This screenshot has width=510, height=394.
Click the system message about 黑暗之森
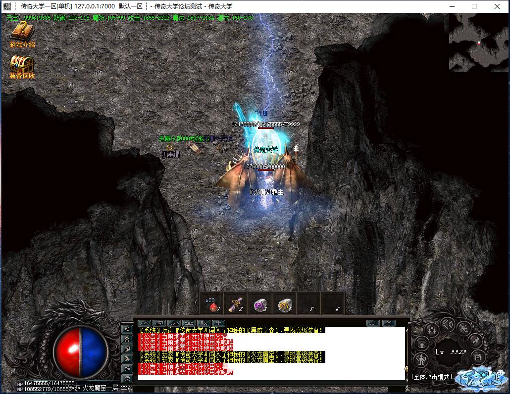coord(232,330)
